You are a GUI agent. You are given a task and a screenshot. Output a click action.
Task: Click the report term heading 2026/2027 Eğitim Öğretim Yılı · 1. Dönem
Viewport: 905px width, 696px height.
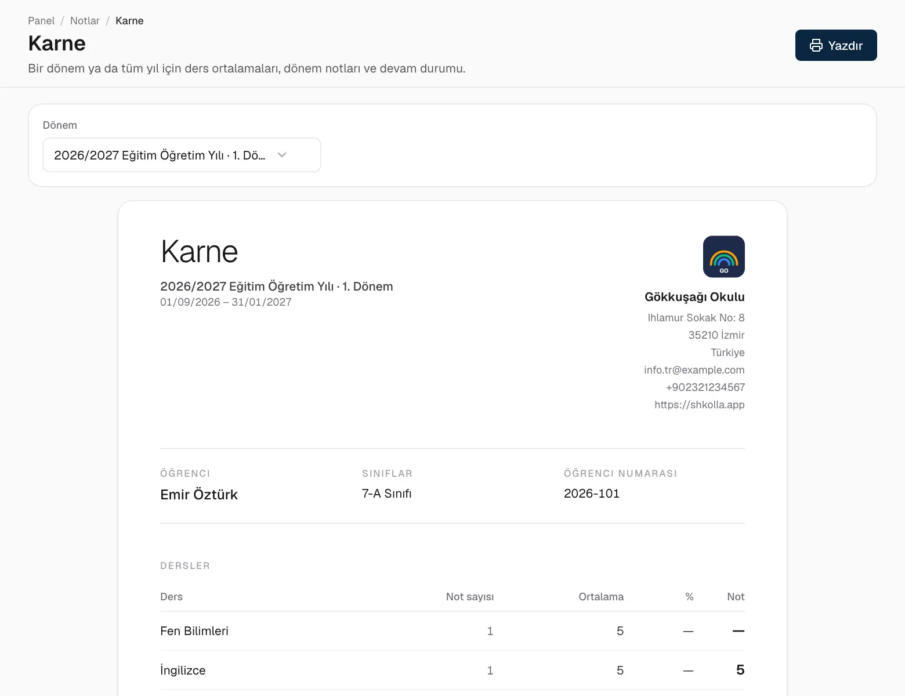click(277, 287)
